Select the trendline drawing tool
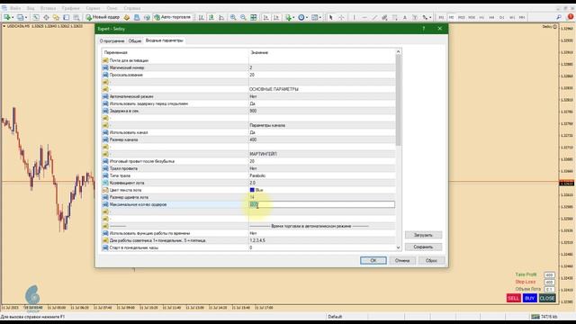This screenshot has height=324, width=576. 374,17
